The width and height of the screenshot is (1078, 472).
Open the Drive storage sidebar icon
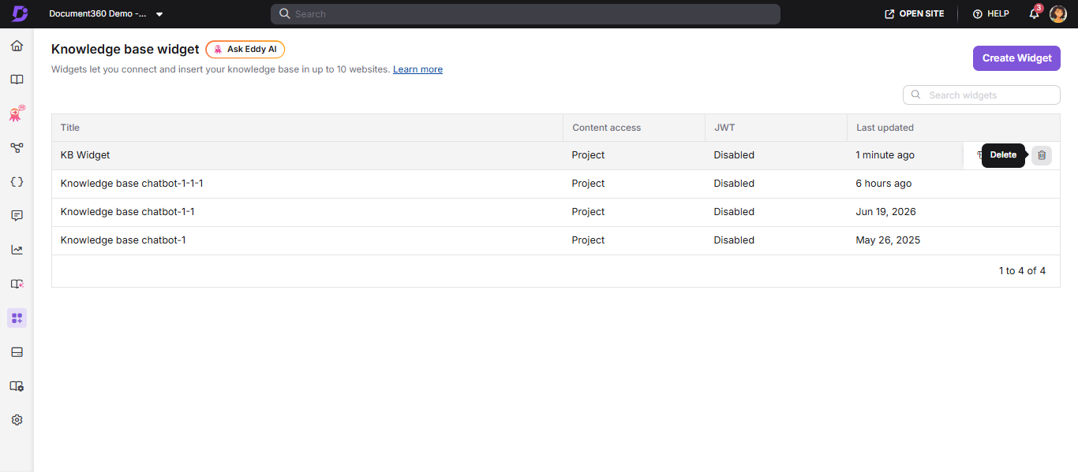[x=17, y=352]
